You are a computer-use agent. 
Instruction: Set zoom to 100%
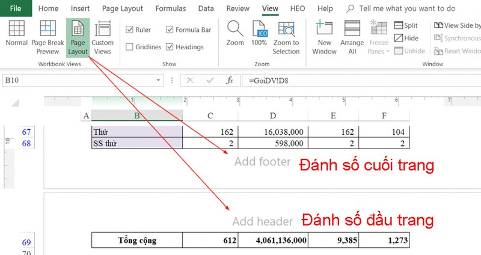[x=259, y=33]
